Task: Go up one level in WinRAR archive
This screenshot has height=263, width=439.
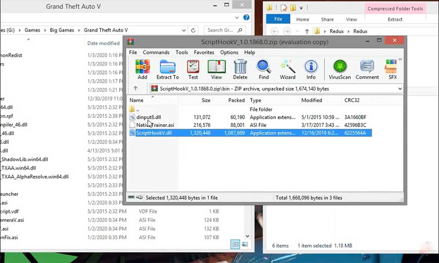Action: coord(136,88)
